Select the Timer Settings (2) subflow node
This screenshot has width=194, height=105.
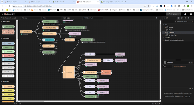click(x=8, y=32)
